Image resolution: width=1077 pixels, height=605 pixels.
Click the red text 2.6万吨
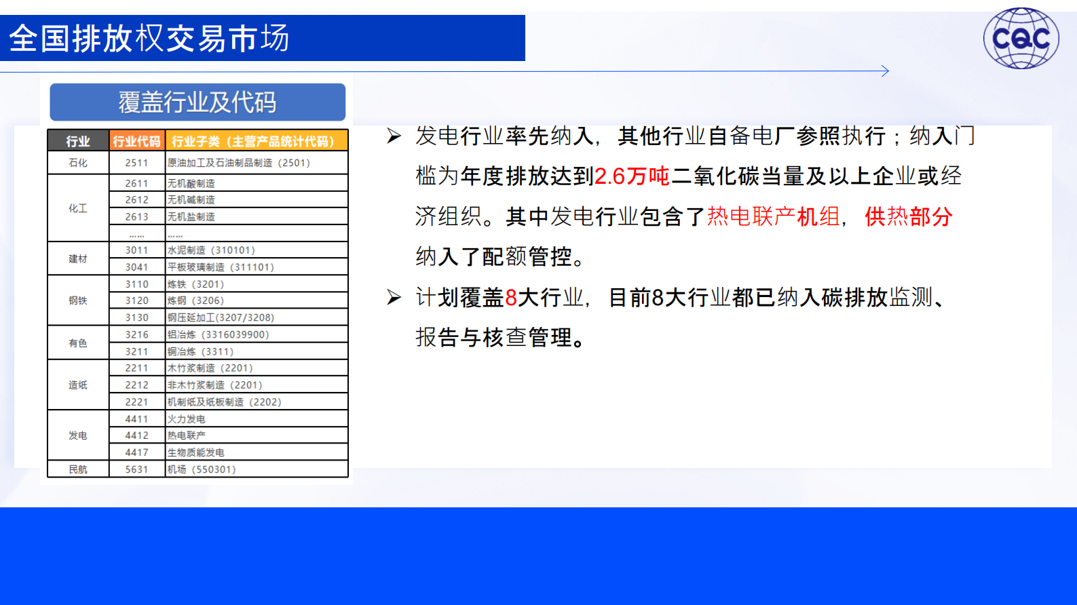632,176
